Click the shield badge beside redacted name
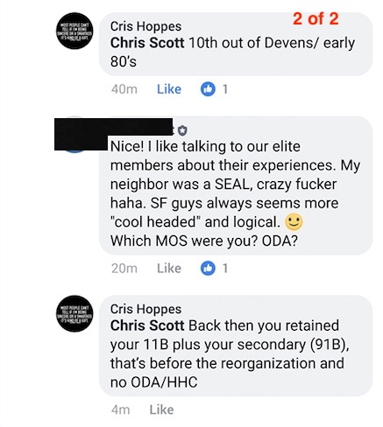The image size is (383, 427). (182, 130)
